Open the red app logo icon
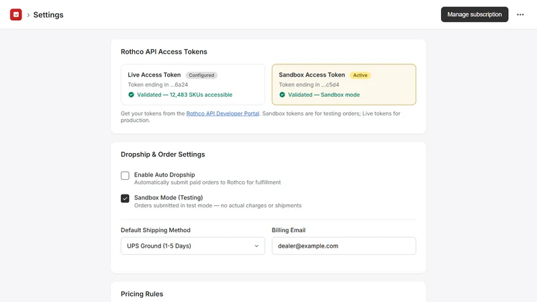Viewport: 537px width, 302px height. pyautogui.click(x=15, y=15)
